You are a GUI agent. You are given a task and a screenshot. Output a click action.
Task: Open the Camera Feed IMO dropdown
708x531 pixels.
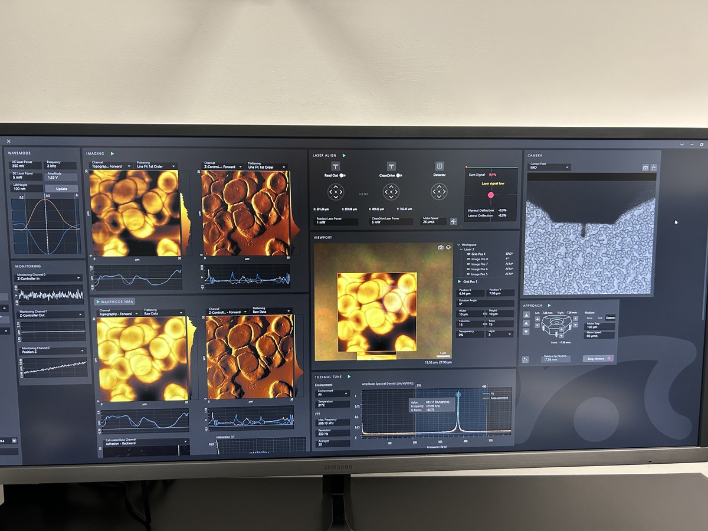click(x=549, y=167)
